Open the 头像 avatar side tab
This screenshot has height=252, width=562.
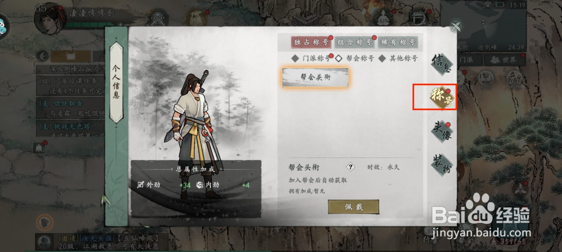442,131
